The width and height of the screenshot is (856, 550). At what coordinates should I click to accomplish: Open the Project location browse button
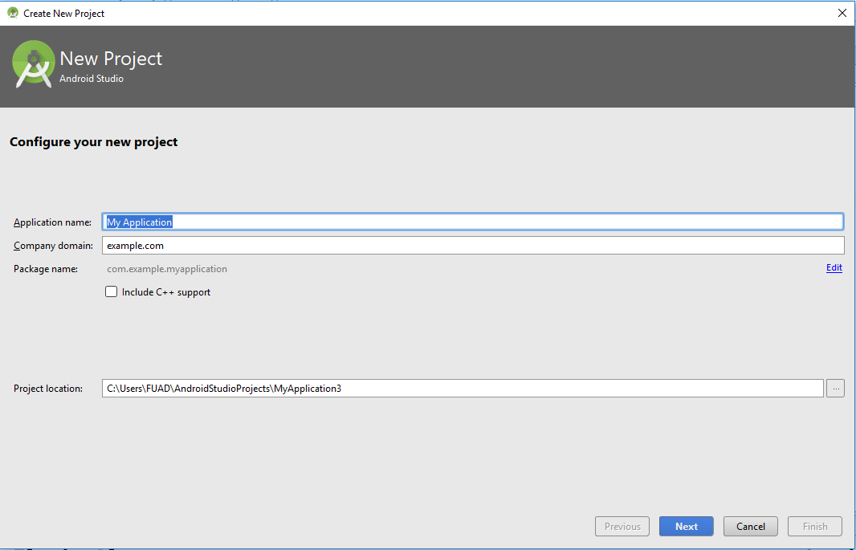click(835, 388)
